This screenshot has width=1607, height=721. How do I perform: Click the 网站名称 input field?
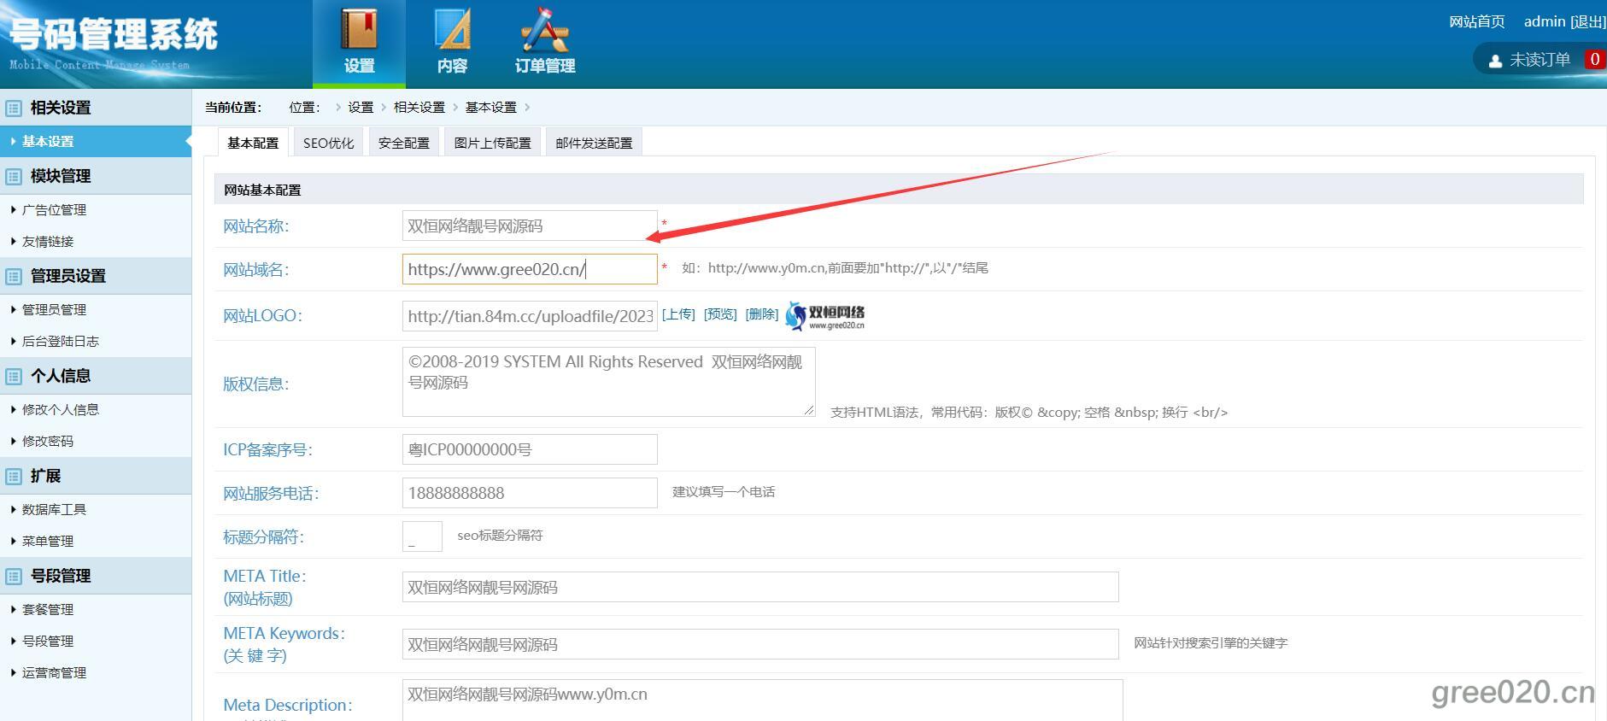click(529, 226)
